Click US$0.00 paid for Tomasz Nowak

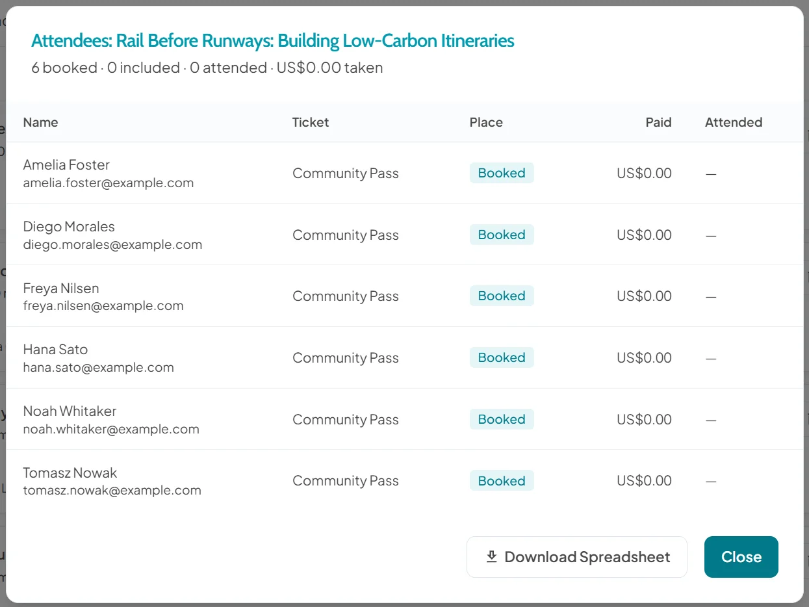(x=644, y=481)
